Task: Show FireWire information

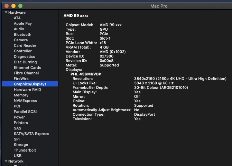Action: coord(21,79)
